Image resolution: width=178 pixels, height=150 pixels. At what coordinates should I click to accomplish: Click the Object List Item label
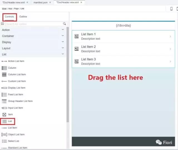[x=16, y=134]
